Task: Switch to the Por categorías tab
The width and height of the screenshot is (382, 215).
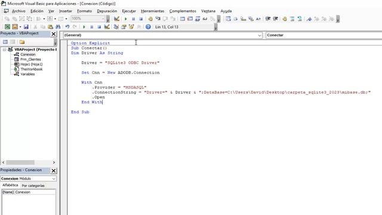Action: [33, 186]
